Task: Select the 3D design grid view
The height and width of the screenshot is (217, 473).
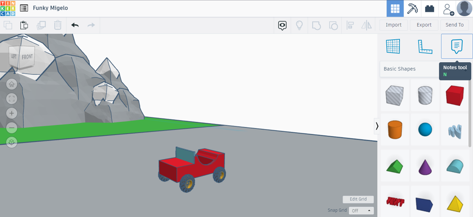Action: 395,9
